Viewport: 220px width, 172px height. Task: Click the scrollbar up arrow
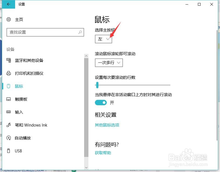tap(86, 56)
